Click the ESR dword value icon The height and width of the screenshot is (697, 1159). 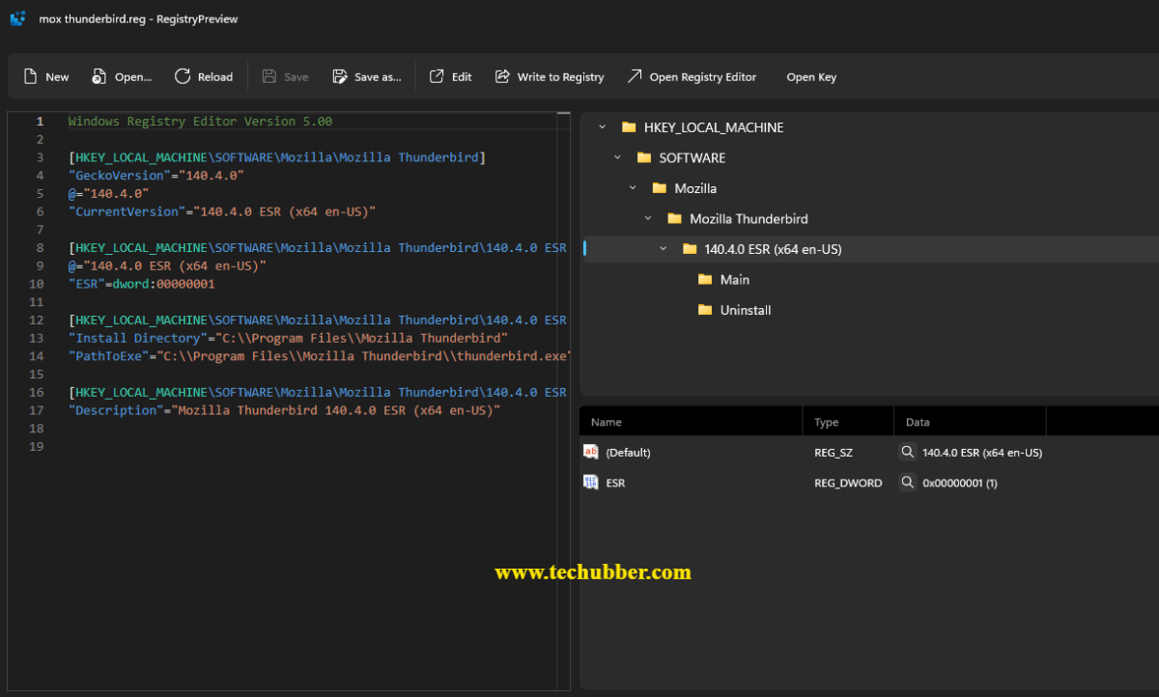(x=591, y=482)
